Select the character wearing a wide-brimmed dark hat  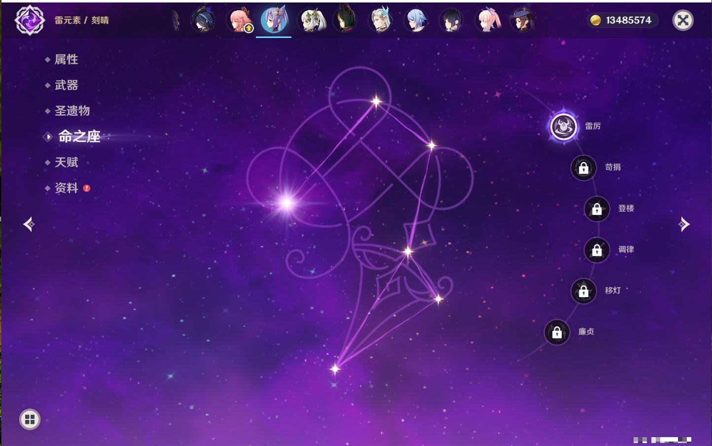coord(522,20)
